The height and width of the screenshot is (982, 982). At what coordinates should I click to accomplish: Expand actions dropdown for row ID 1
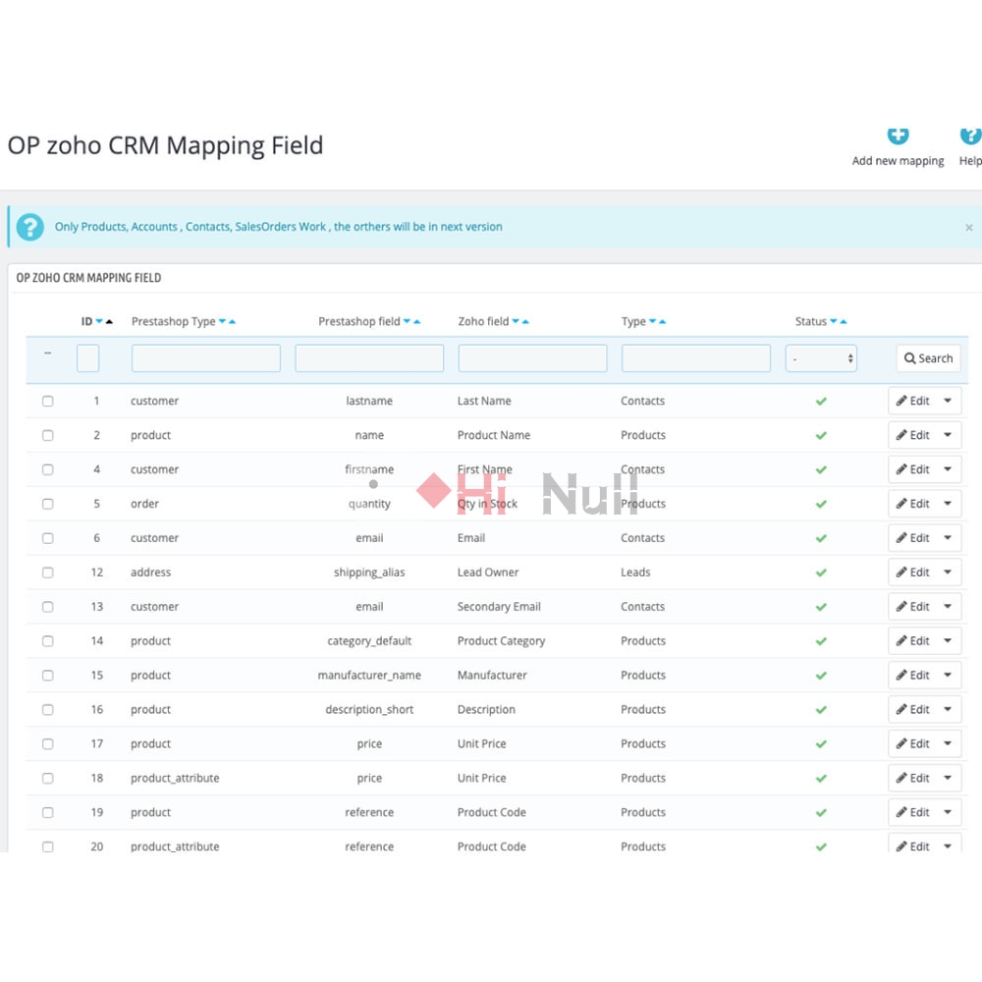pyautogui.click(x=948, y=401)
